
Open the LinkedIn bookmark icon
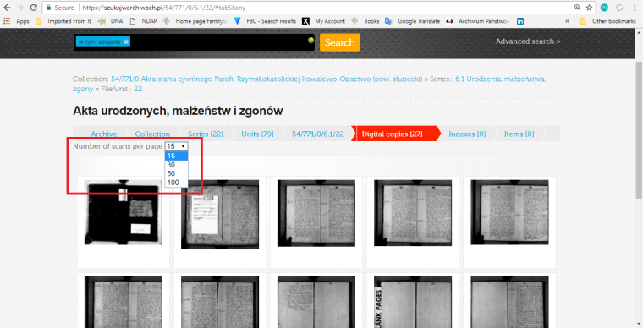coord(520,21)
